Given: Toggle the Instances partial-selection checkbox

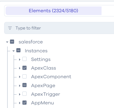Looking at the screenshot, I should tap(18, 50).
